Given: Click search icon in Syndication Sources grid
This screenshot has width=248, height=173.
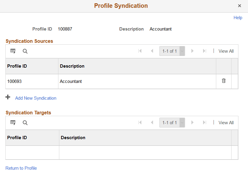Looking at the screenshot, I should pos(25,51).
